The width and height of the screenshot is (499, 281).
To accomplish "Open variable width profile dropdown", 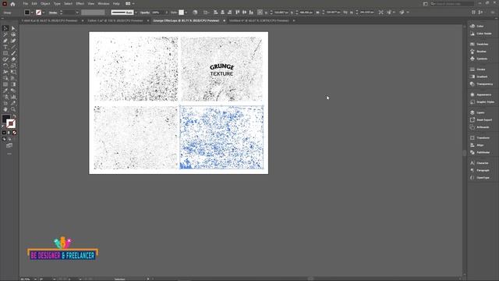I will tap(93, 12).
